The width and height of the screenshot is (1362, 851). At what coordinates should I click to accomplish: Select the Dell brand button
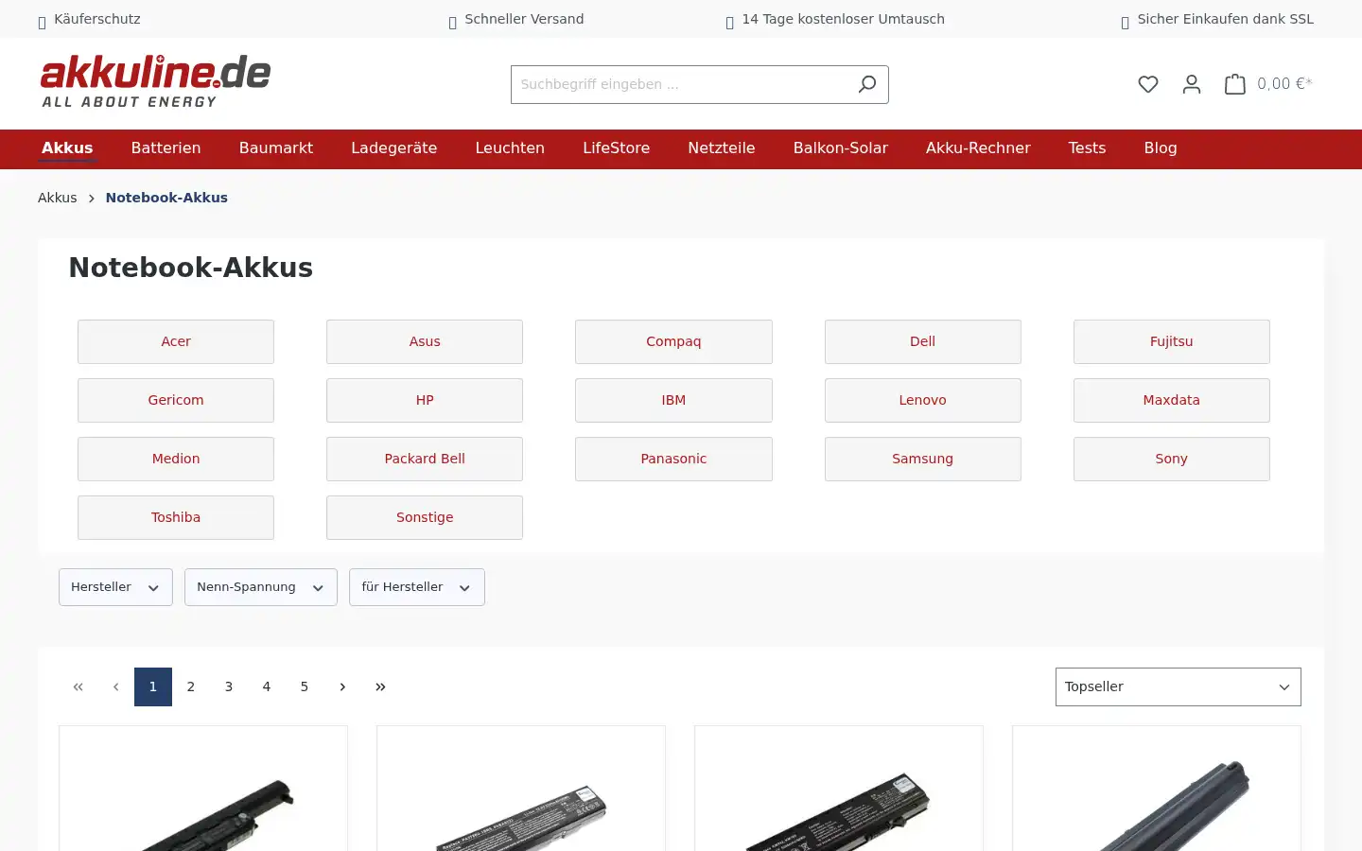pyautogui.click(x=923, y=341)
